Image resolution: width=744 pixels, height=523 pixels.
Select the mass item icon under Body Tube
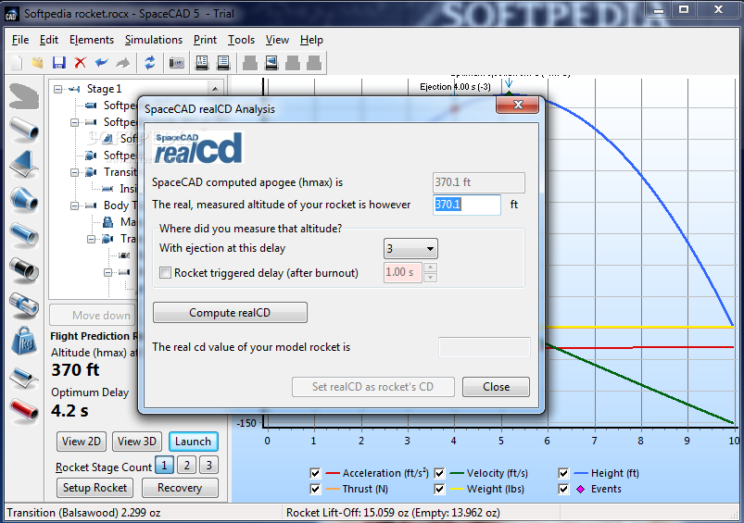point(108,222)
